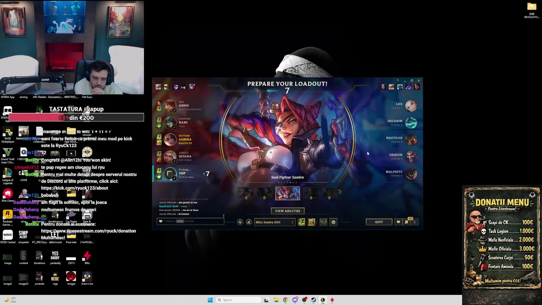The width and height of the screenshot is (542, 305).
Task: Open the emote picker smiley icon
Action: [x=333, y=222]
